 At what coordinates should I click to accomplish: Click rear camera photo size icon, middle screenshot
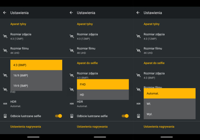72,36
